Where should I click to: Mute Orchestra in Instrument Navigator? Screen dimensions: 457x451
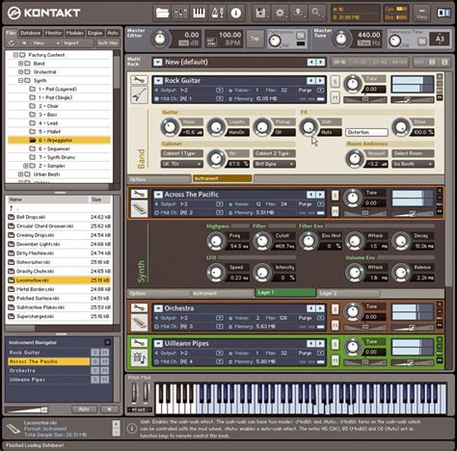point(105,370)
